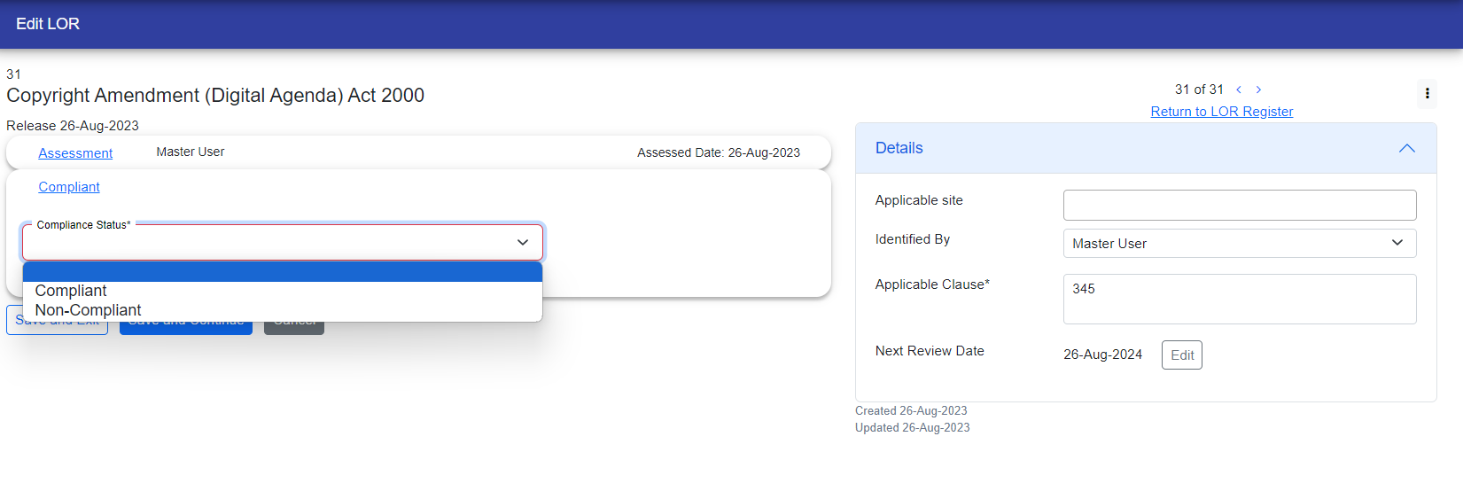Select the blank highlighted dropdown option

(282, 272)
